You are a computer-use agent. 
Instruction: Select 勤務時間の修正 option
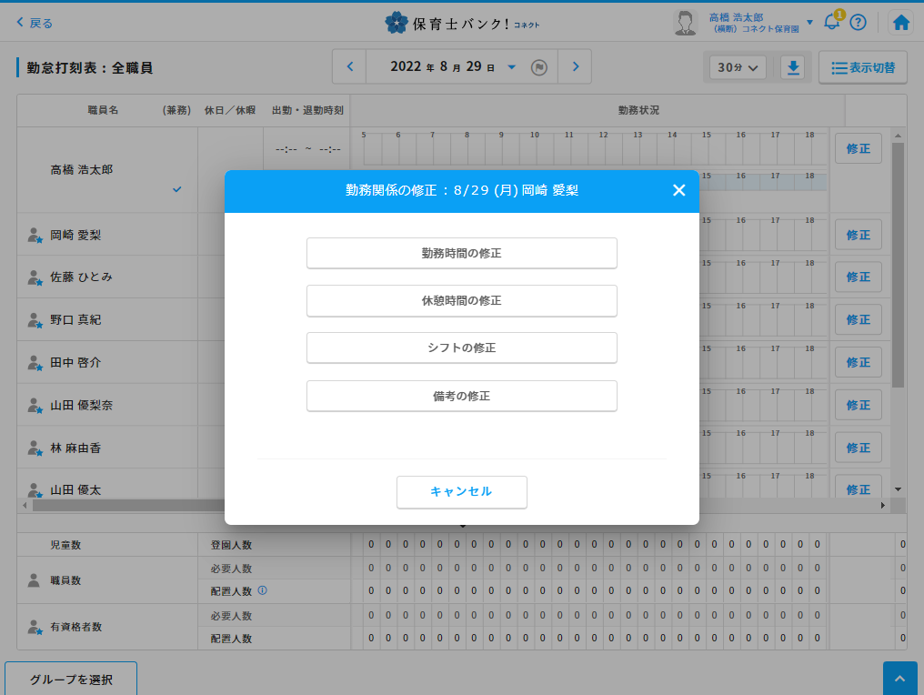pos(461,253)
